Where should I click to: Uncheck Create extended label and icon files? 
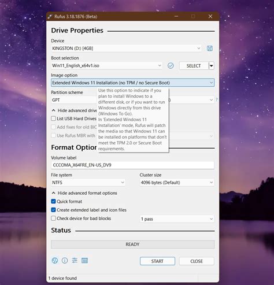(53, 210)
